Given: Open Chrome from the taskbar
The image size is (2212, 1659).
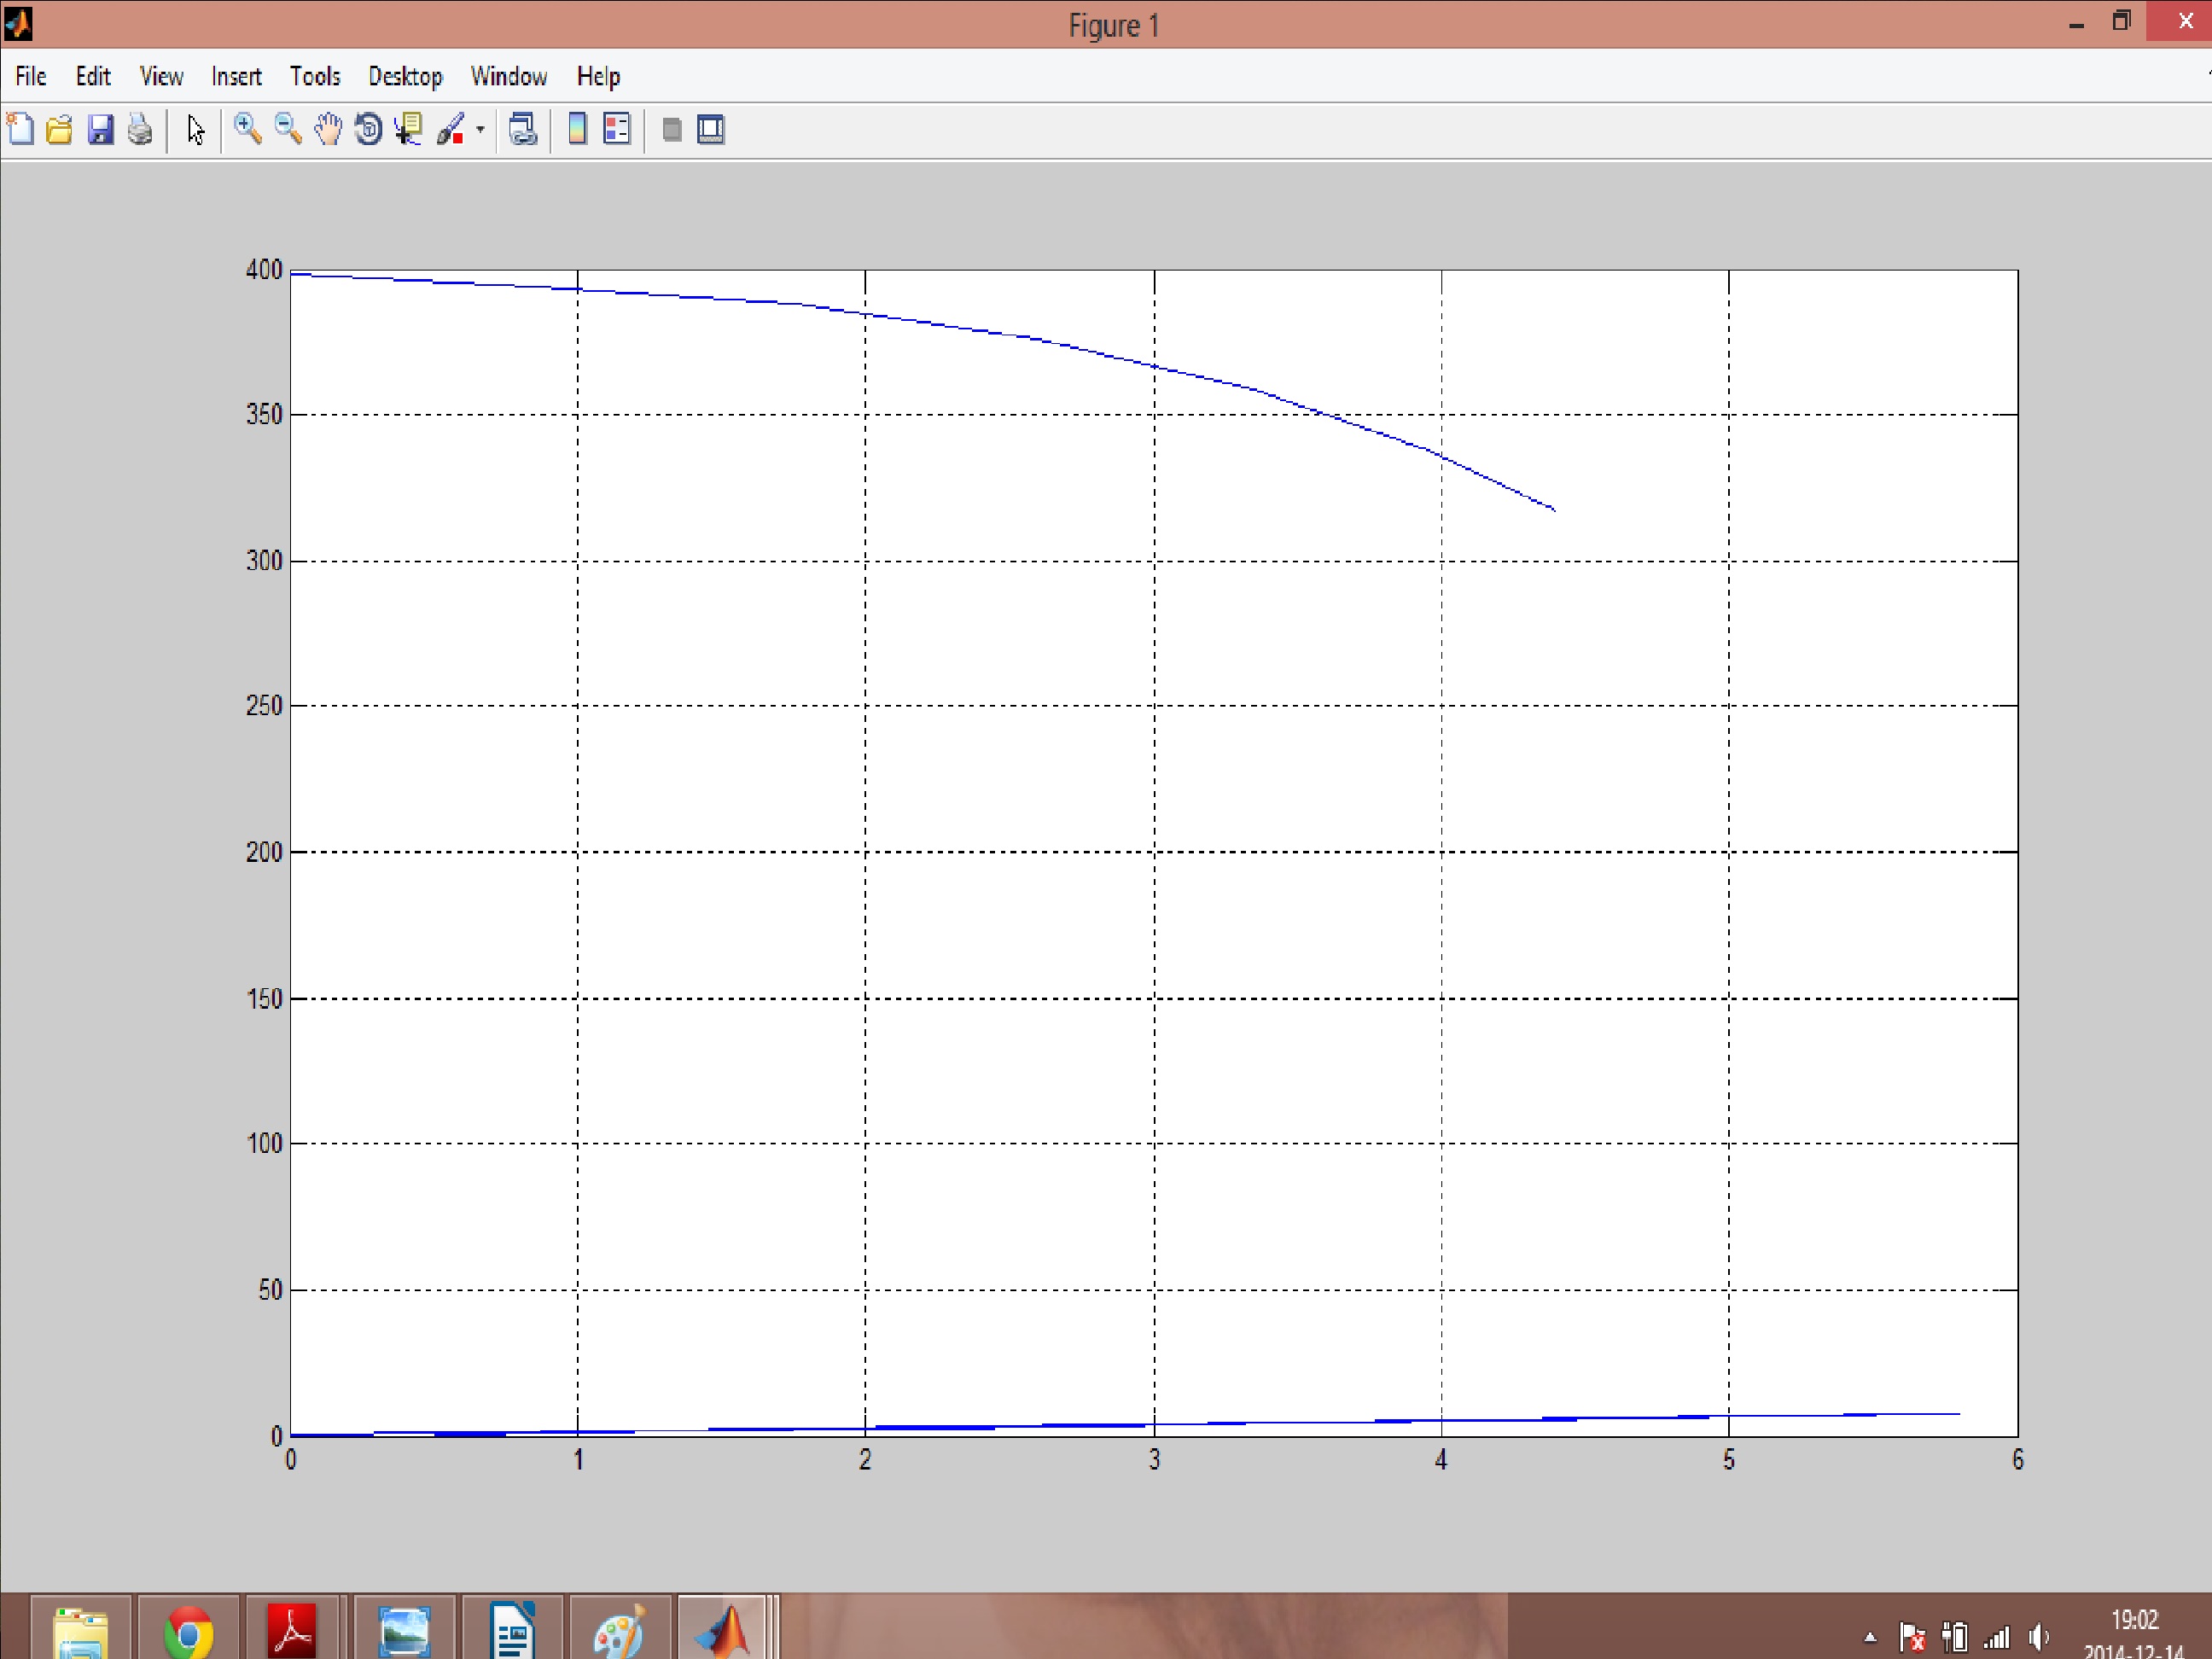Looking at the screenshot, I should 188,1630.
